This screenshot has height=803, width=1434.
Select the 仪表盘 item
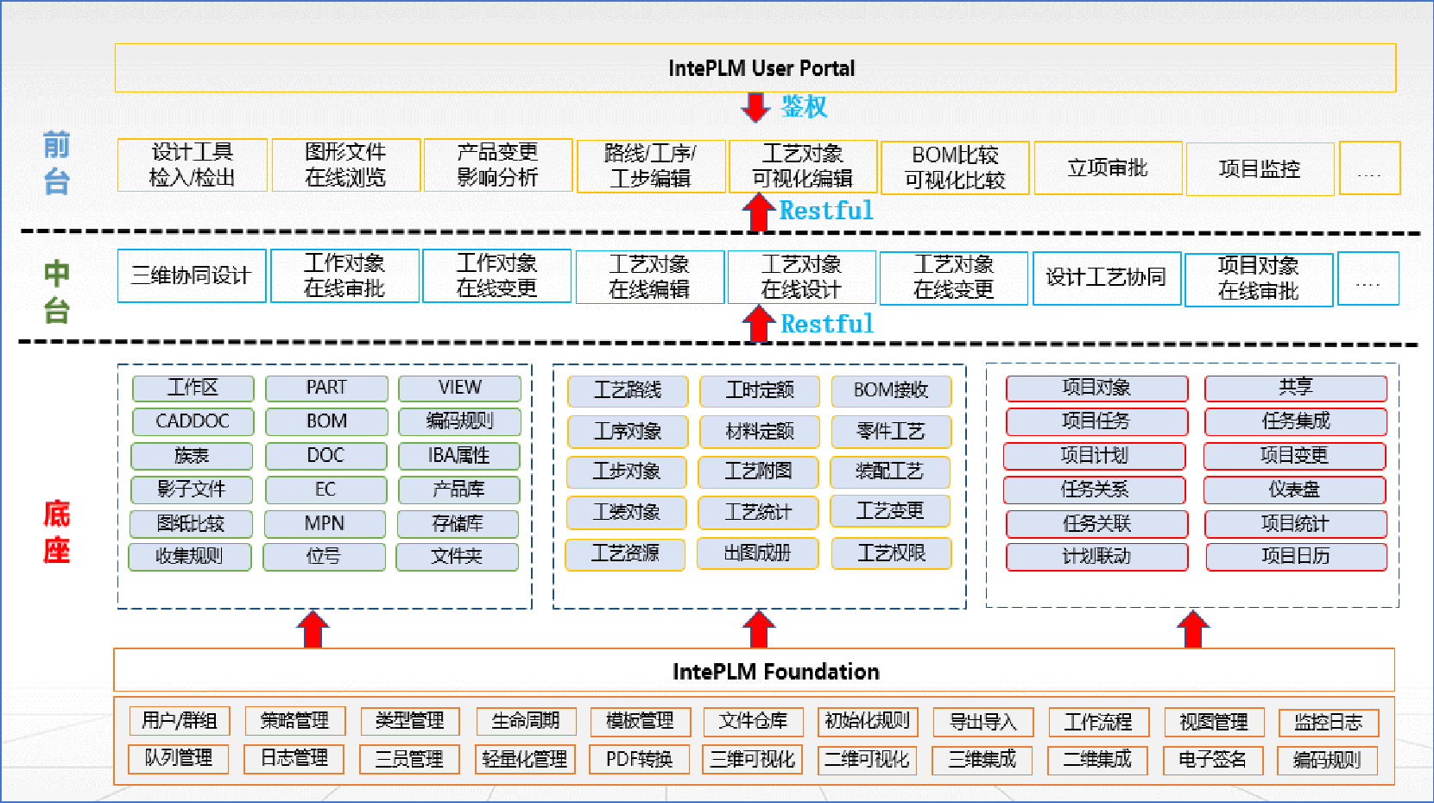tap(1294, 490)
